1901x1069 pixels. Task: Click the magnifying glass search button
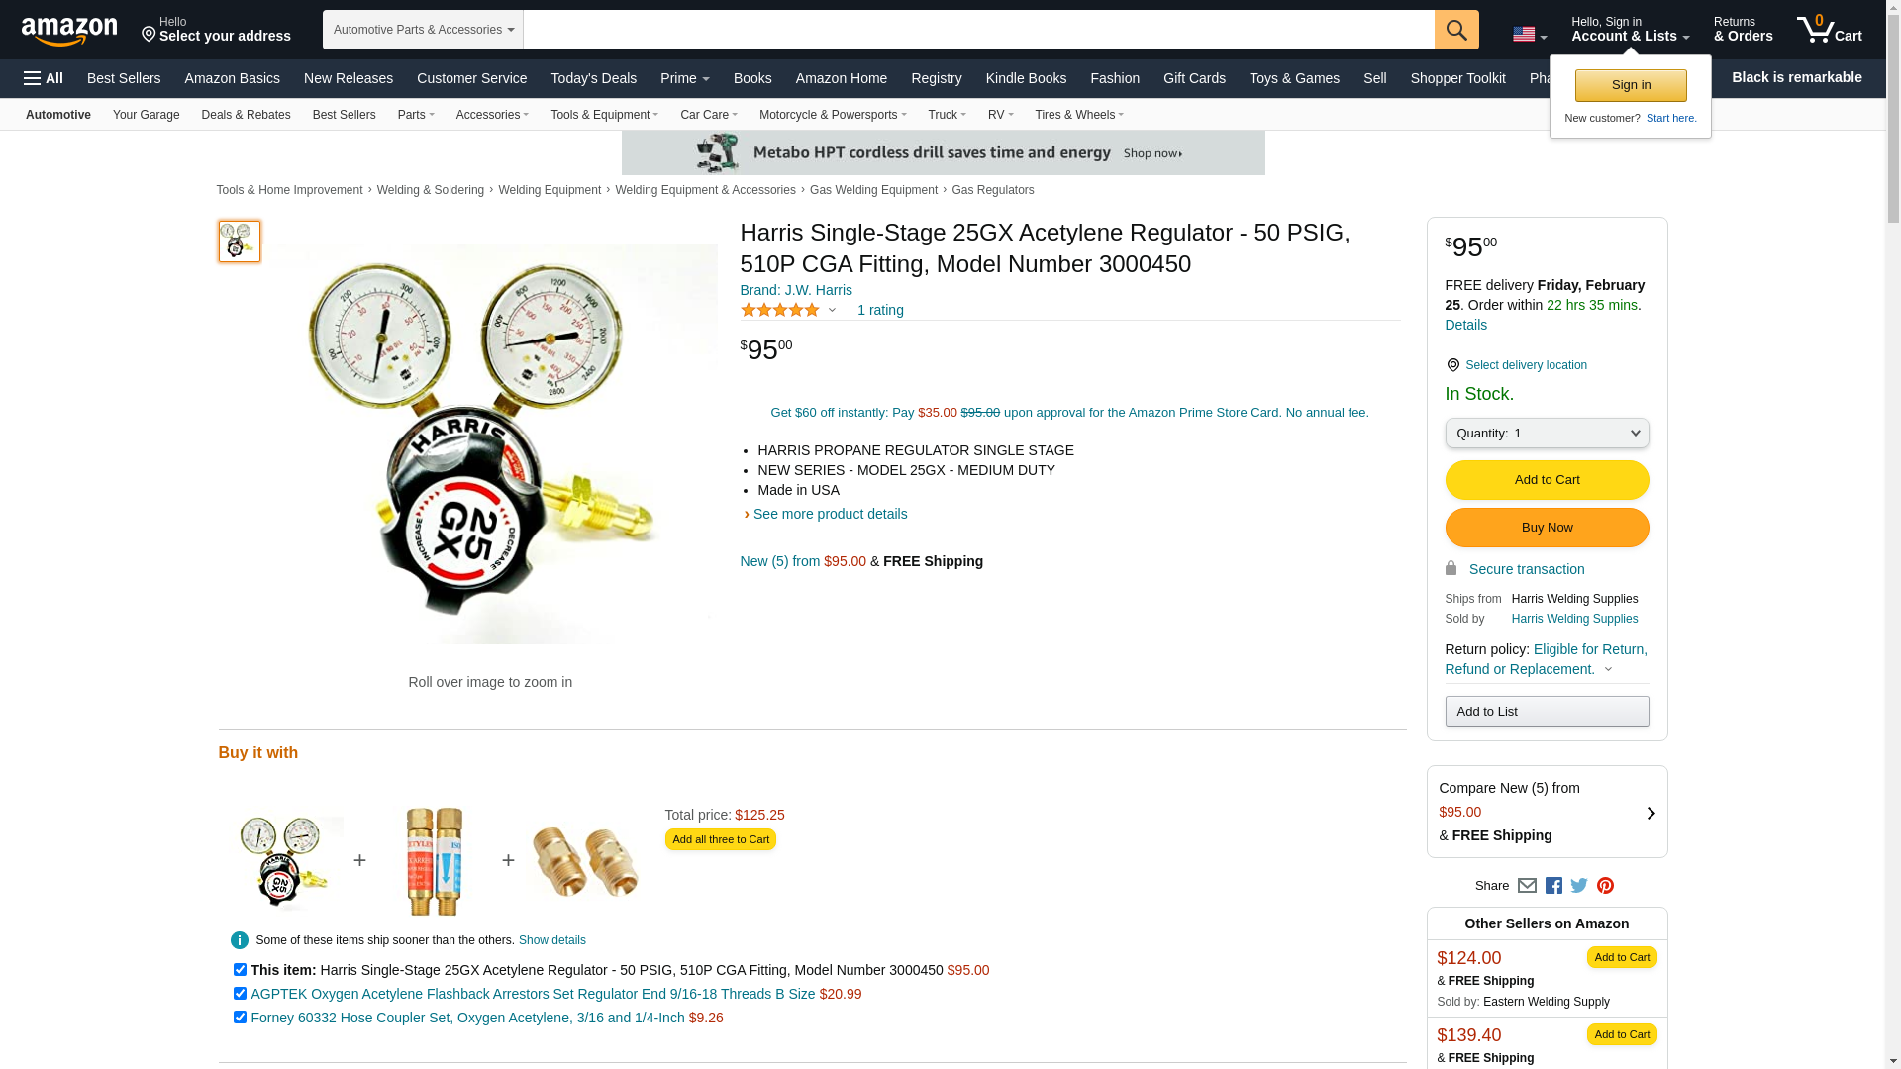pyautogui.click(x=1456, y=30)
